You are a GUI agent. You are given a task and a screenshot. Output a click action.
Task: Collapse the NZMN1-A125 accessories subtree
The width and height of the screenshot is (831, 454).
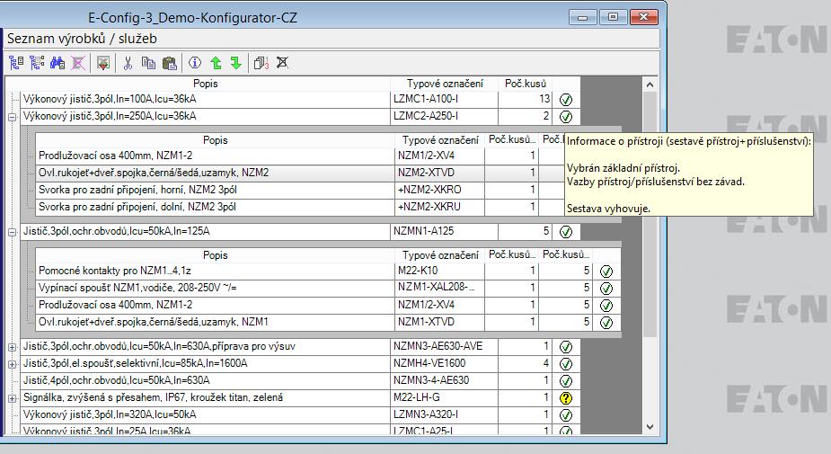13,232
